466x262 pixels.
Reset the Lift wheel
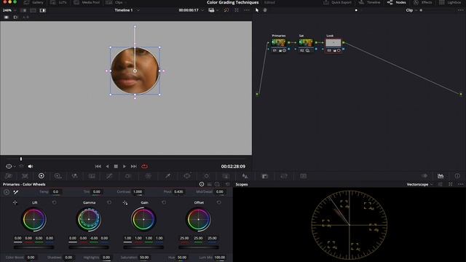coord(54,202)
